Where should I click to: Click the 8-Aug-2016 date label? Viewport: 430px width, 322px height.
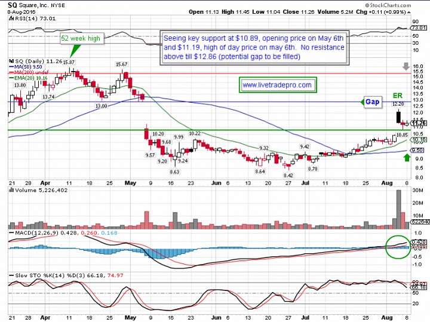click(x=21, y=12)
